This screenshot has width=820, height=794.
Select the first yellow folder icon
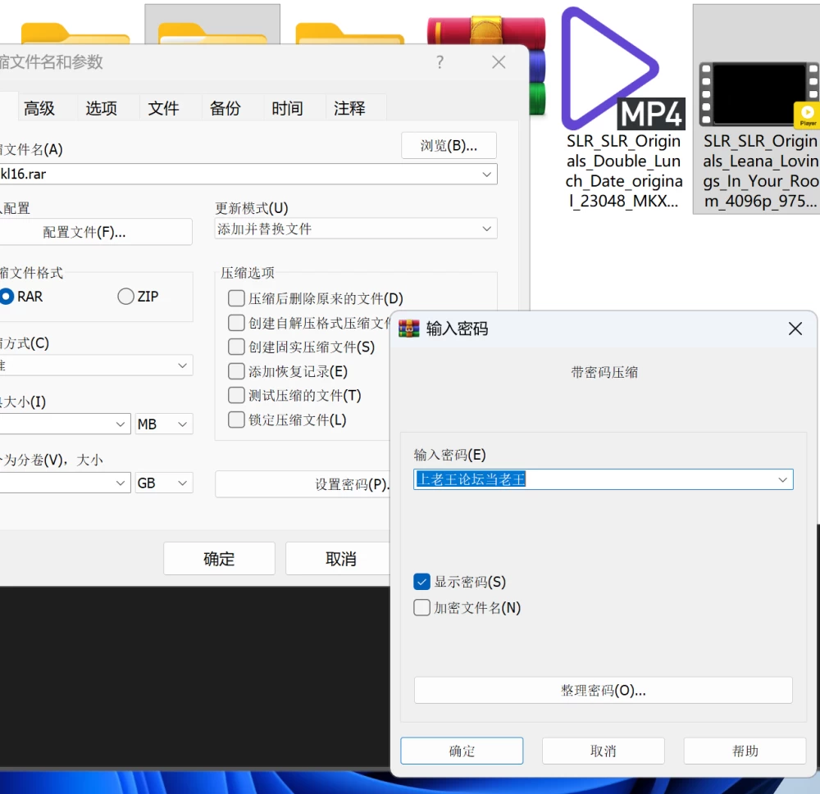tap(75, 34)
